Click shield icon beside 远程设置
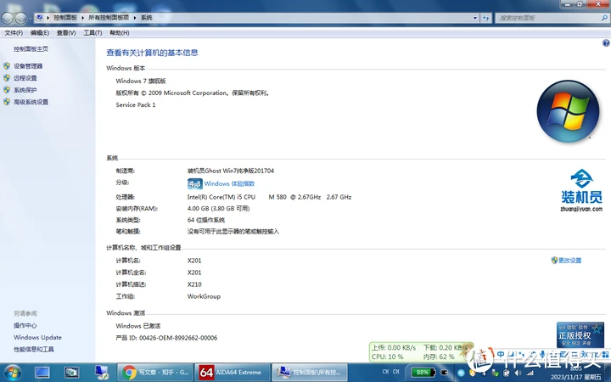This screenshot has height=382, width=611. coord(7,78)
